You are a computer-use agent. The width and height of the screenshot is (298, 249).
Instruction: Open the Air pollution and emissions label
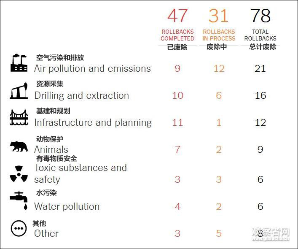(x=92, y=68)
